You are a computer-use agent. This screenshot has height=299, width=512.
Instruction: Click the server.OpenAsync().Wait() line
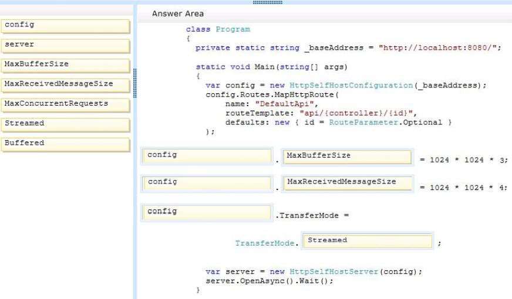[x=270, y=281]
